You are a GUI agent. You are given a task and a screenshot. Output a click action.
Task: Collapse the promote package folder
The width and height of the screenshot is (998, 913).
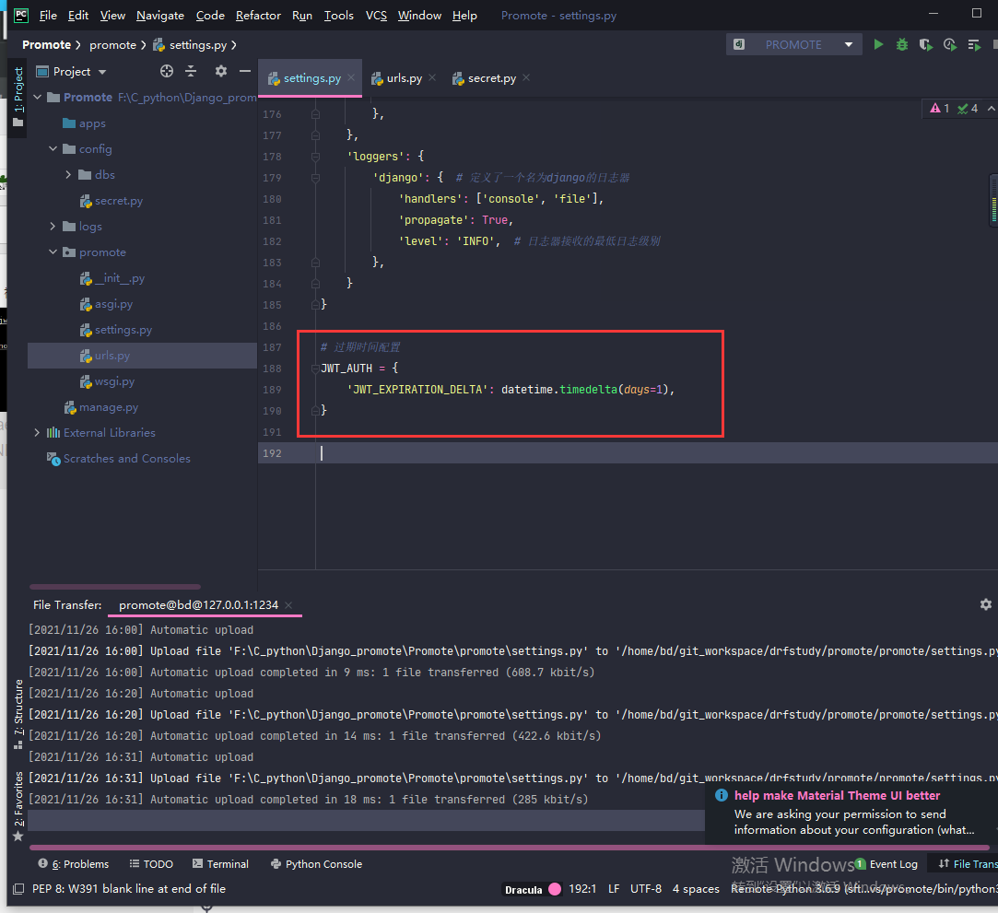(53, 252)
